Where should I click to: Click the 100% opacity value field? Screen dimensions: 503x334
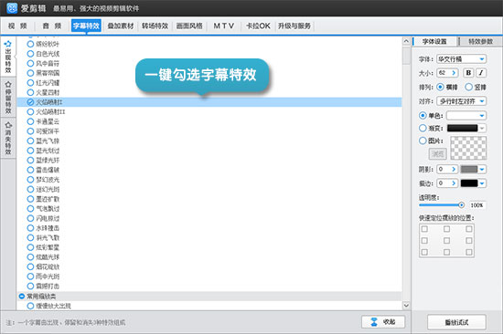[x=477, y=205]
